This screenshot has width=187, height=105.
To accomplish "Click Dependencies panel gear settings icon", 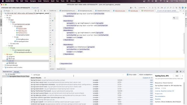I will pyautogui.click(x=181, y=71).
